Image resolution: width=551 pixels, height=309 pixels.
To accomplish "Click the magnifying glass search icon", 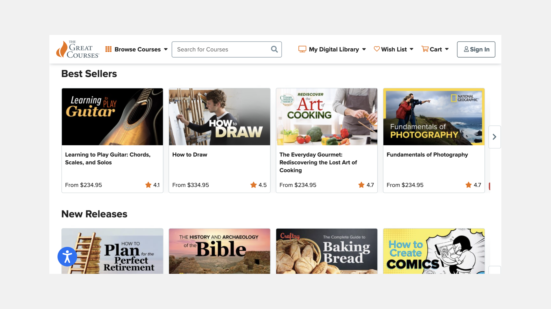I will (x=274, y=49).
